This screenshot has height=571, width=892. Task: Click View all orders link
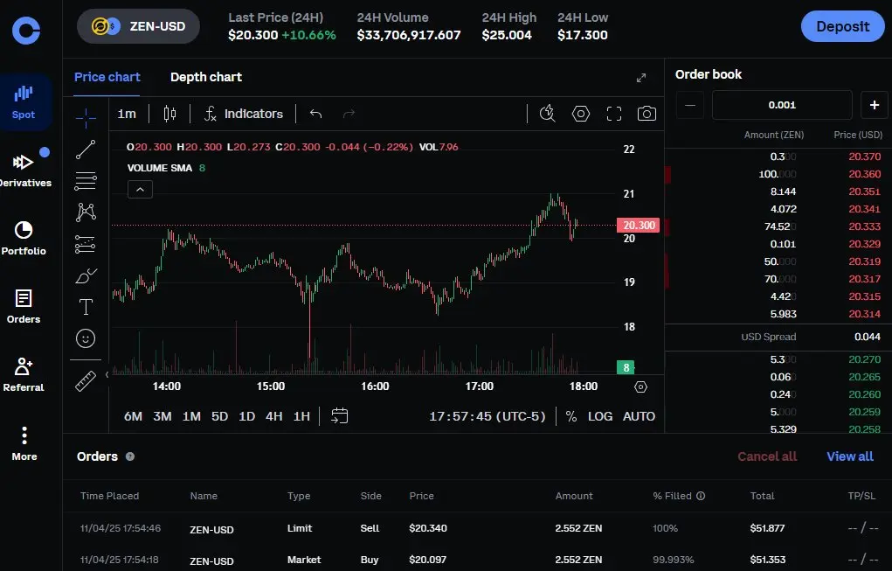point(850,456)
